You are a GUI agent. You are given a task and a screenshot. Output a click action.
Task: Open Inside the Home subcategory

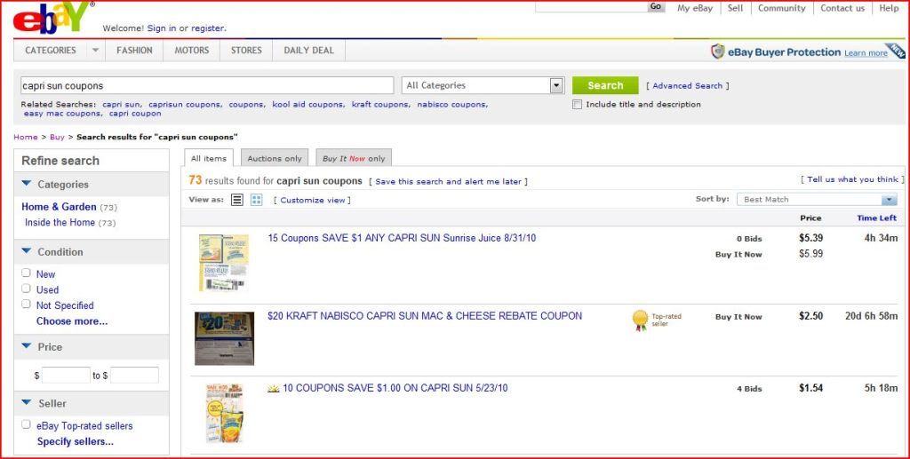pyautogui.click(x=60, y=223)
